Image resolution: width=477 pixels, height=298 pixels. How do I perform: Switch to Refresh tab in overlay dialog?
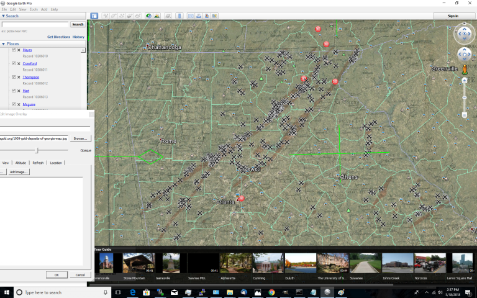click(38, 163)
